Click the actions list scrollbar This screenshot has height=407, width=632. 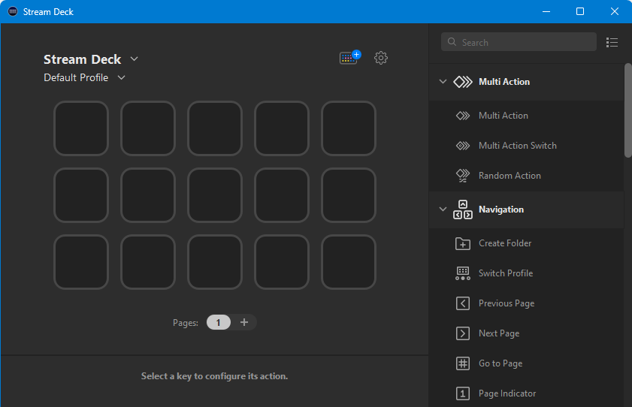628,110
